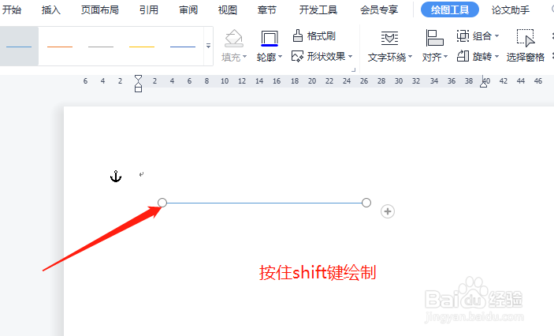Select the 引用 ribbon tab
The height and width of the screenshot is (336, 554).
tap(148, 10)
